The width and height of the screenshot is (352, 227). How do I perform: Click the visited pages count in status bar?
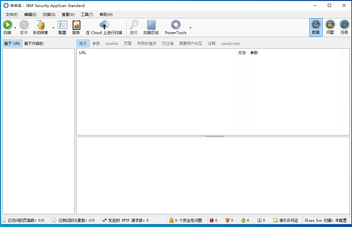click(x=26, y=221)
